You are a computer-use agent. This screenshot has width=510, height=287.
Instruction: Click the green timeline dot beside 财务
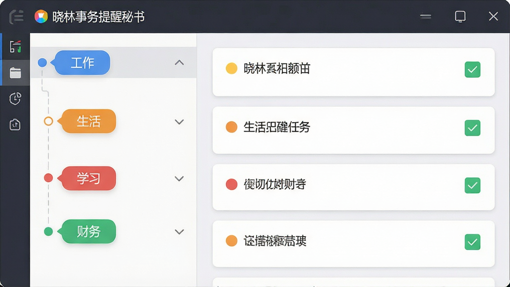tap(48, 231)
